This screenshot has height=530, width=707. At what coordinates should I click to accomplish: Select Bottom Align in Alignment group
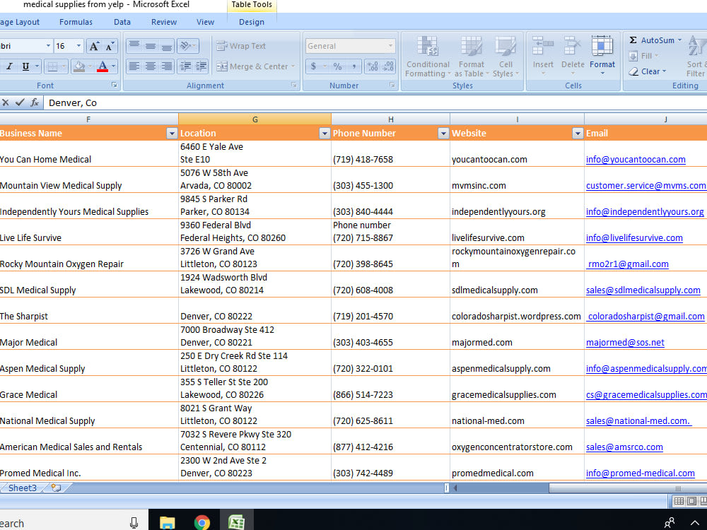click(166, 46)
